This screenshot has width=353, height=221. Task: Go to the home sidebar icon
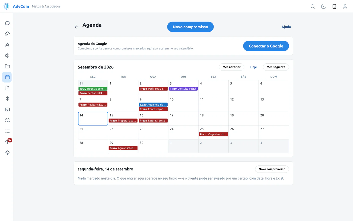tap(7, 34)
